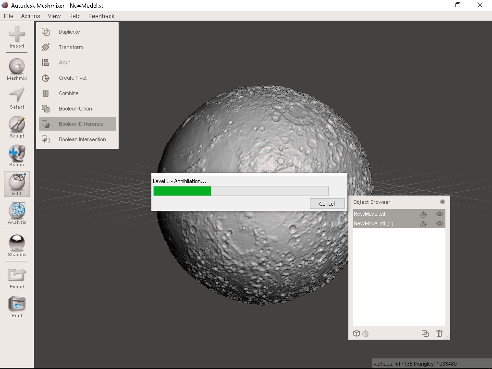Open the Meshmix tool
The image size is (492, 369).
[16, 67]
